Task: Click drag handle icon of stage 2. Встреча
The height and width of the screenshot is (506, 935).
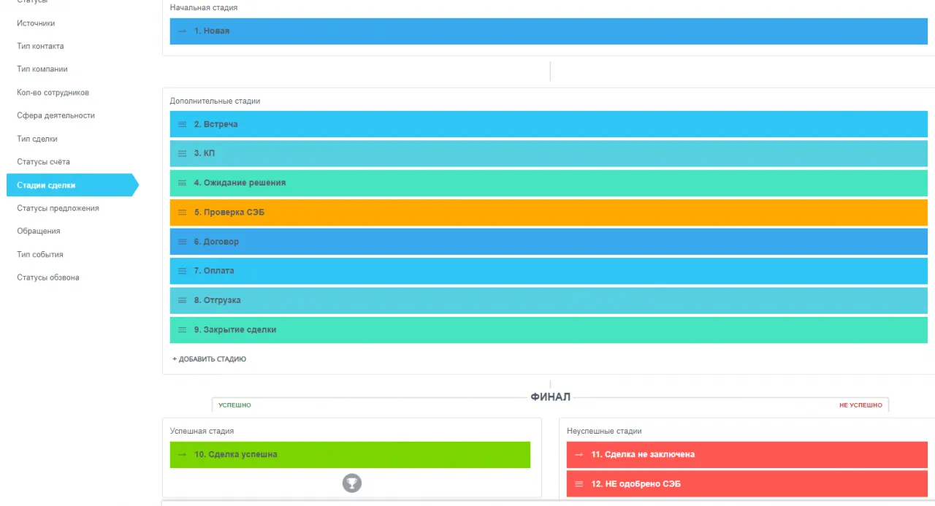Action: pos(183,124)
